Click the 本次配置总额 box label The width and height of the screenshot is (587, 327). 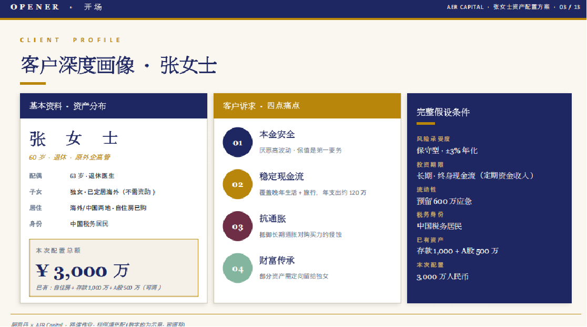click(58, 250)
